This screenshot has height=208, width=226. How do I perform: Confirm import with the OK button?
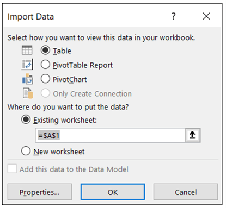(x=113, y=192)
